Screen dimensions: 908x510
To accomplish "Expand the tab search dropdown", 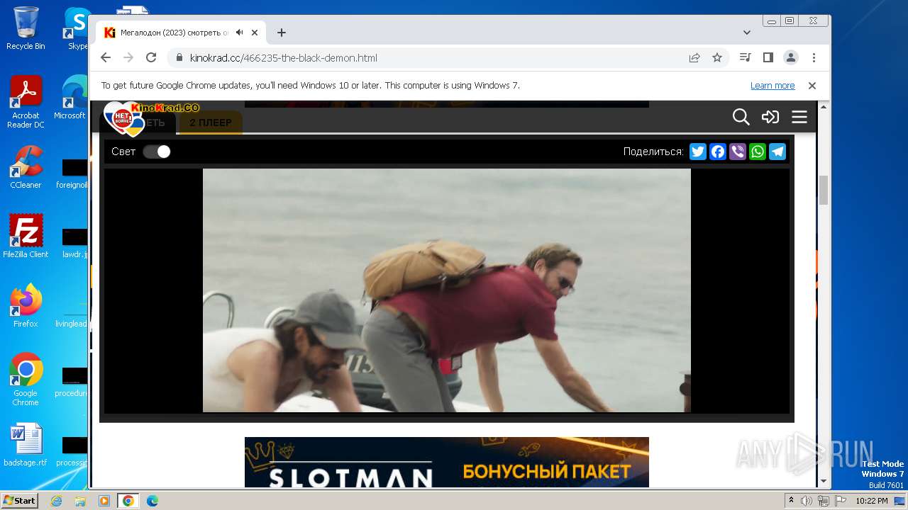I will [x=747, y=33].
